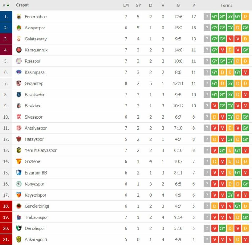Image resolution: width=252 pixels, height=245 pixels.
Task: Open the Besiktas crest icon
Action: coord(19,106)
